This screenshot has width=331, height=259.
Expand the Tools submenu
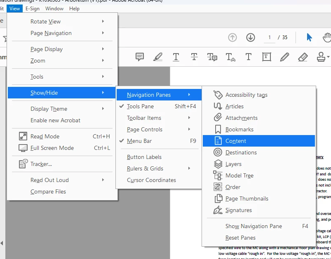(x=62, y=77)
